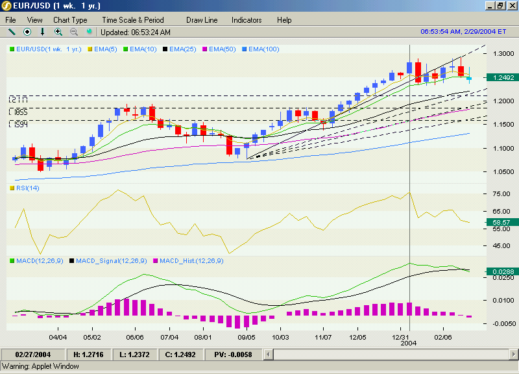Open the File menu
Screen dimensions: 519x374
[10, 20]
